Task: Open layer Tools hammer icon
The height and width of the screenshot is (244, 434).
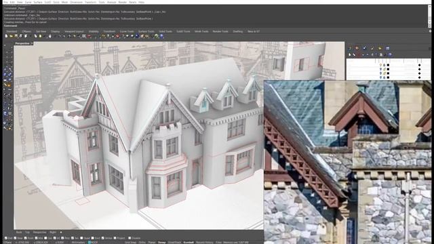Action: (x=385, y=55)
